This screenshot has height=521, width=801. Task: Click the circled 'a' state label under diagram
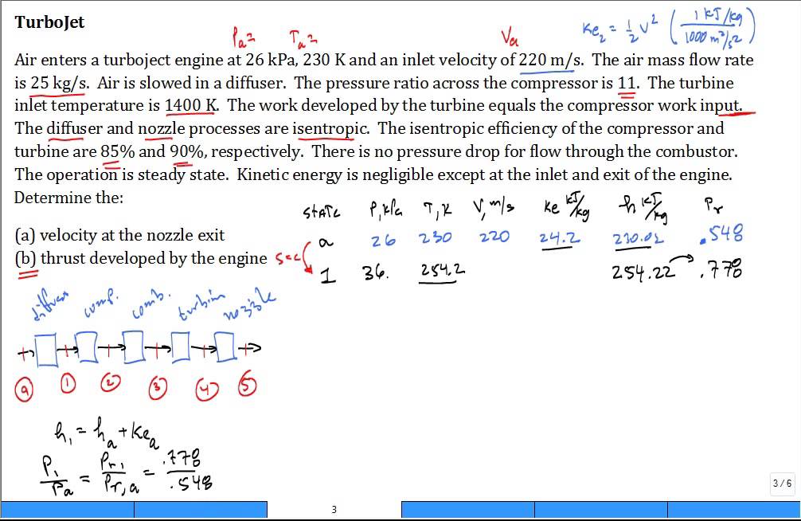[x=24, y=390]
